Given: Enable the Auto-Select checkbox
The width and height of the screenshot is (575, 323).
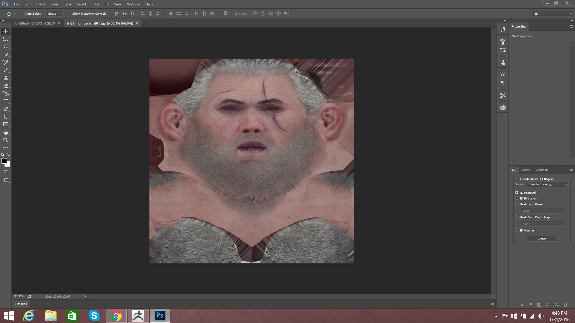Looking at the screenshot, I should coord(22,13).
